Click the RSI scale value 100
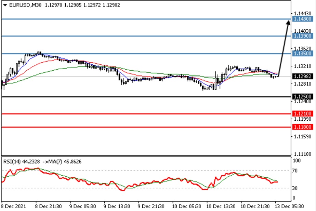 pyautogui.click(x=297, y=161)
